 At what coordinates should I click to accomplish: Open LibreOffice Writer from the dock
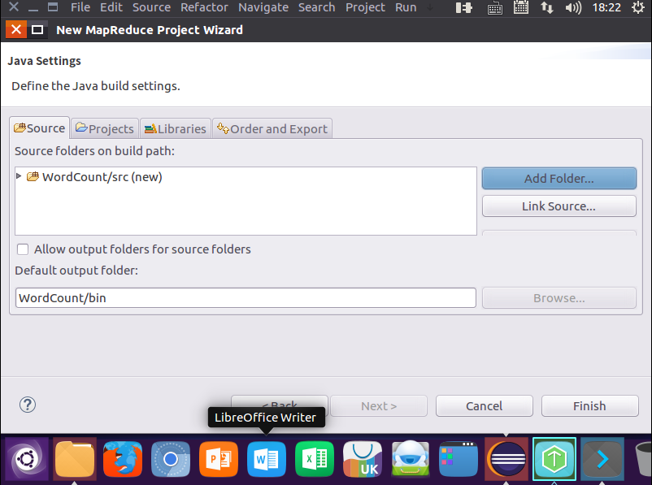(266, 458)
